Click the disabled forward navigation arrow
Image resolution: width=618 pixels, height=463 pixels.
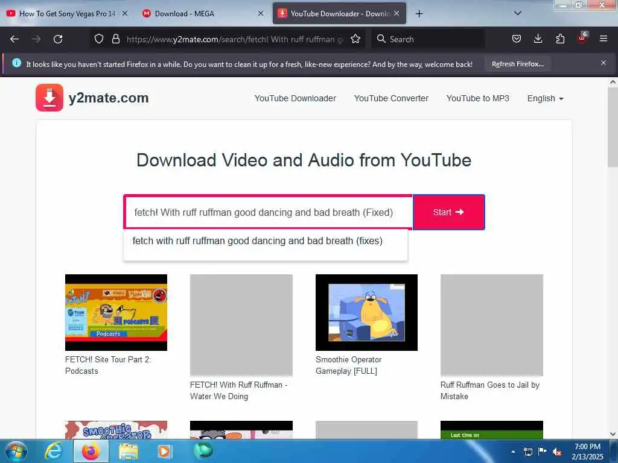[36, 39]
